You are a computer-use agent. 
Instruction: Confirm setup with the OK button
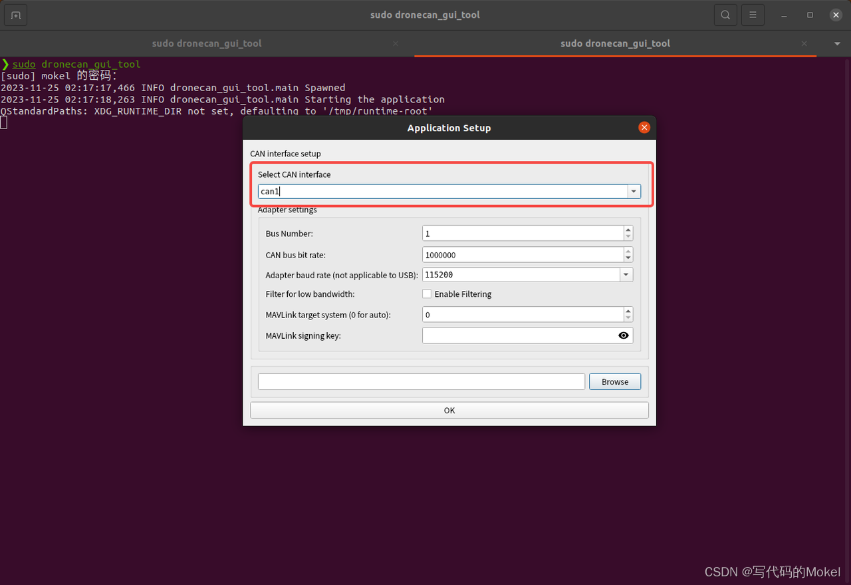pyautogui.click(x=449, y=410)
